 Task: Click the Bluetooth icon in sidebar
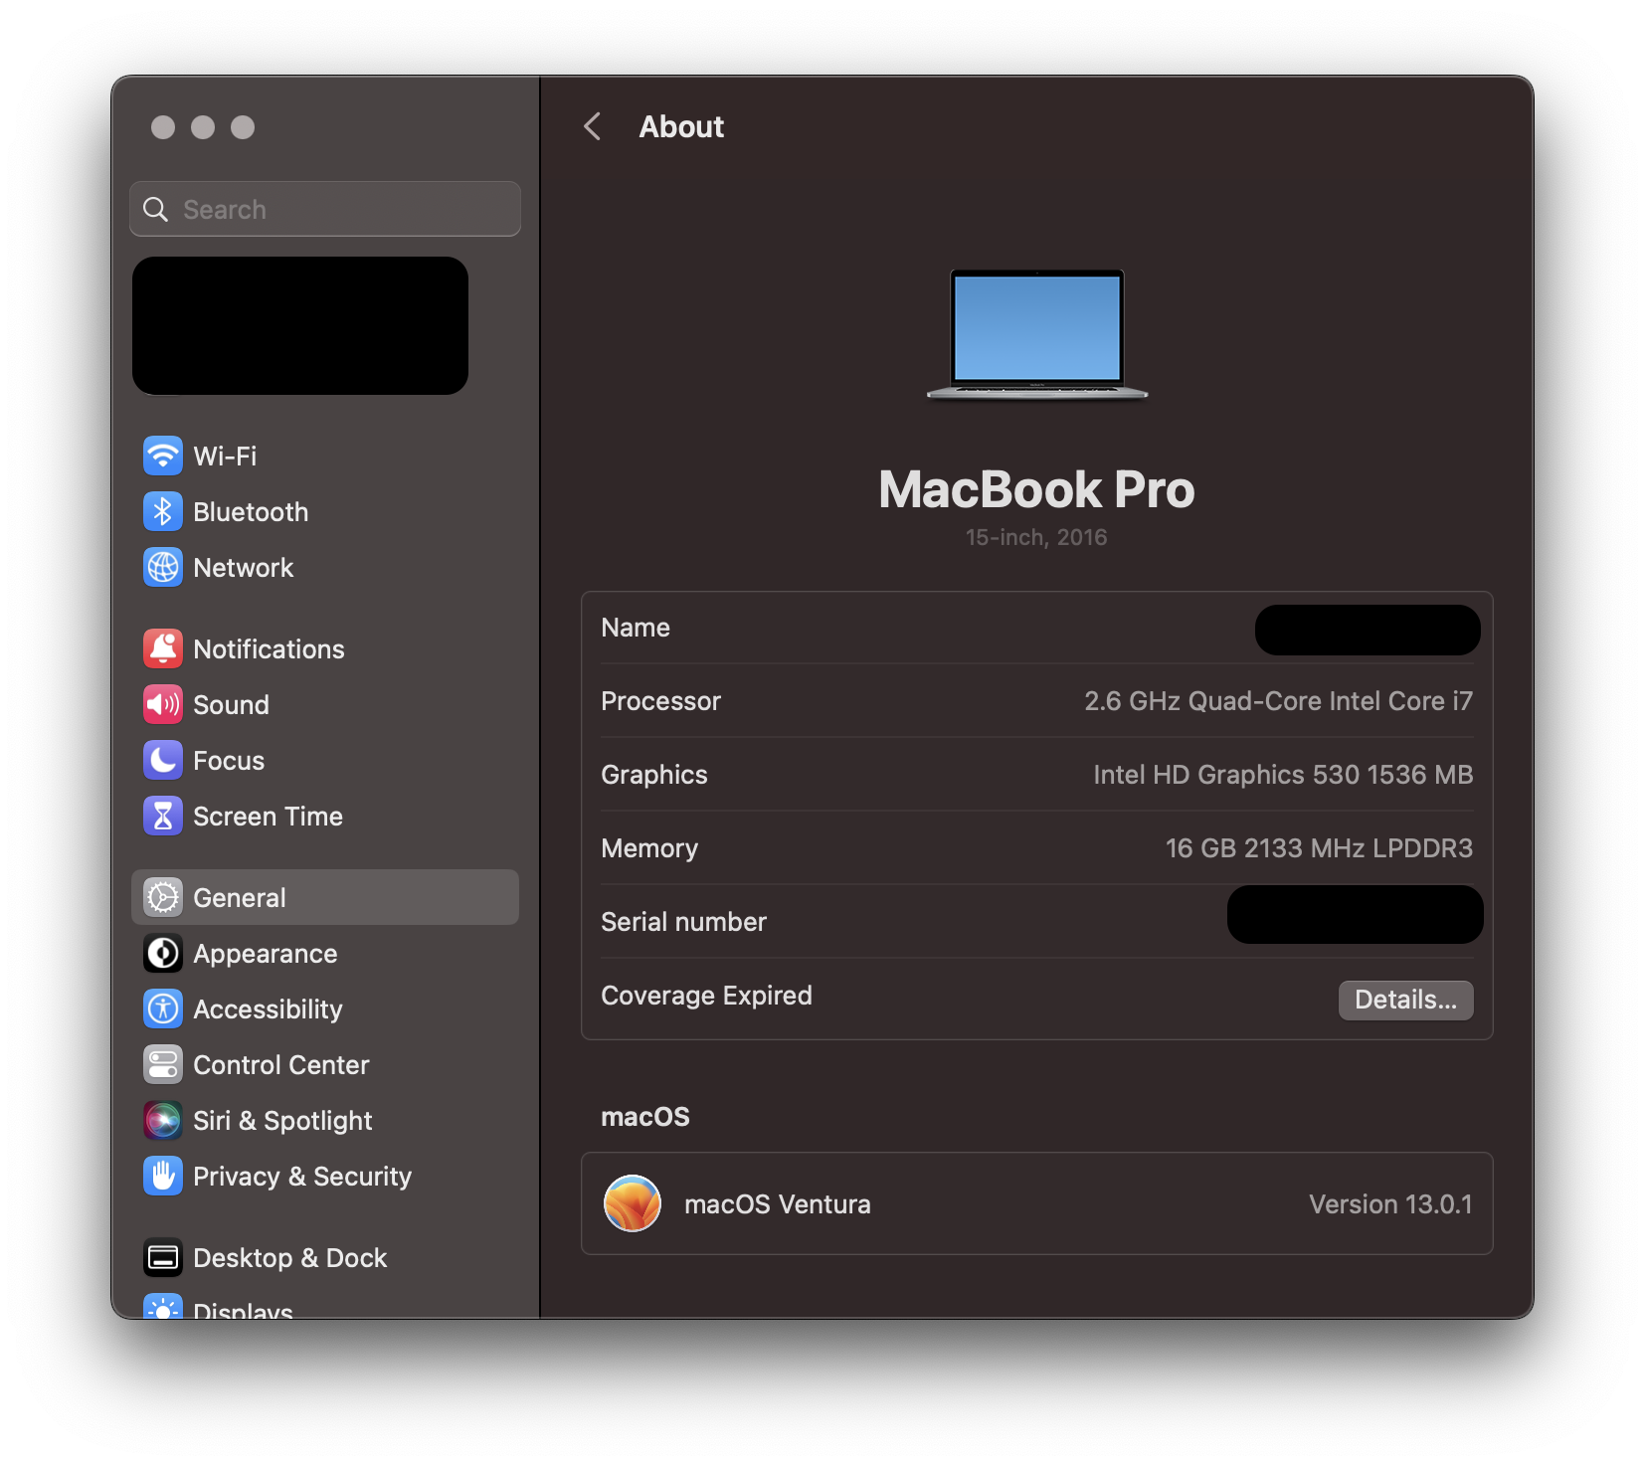tap(163, 512)
